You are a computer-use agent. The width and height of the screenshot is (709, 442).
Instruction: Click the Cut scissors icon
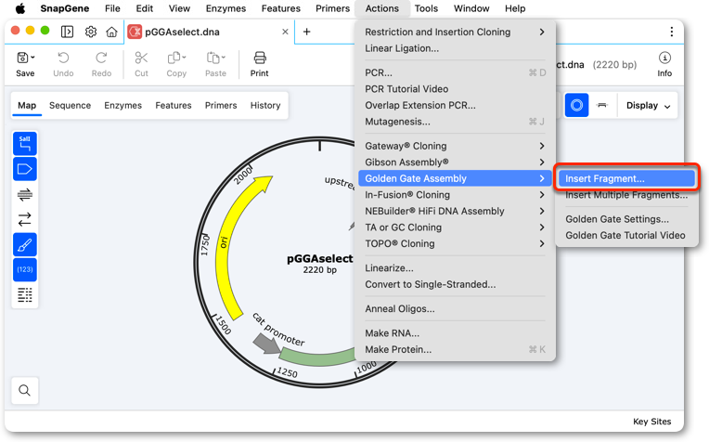(142, 58)
